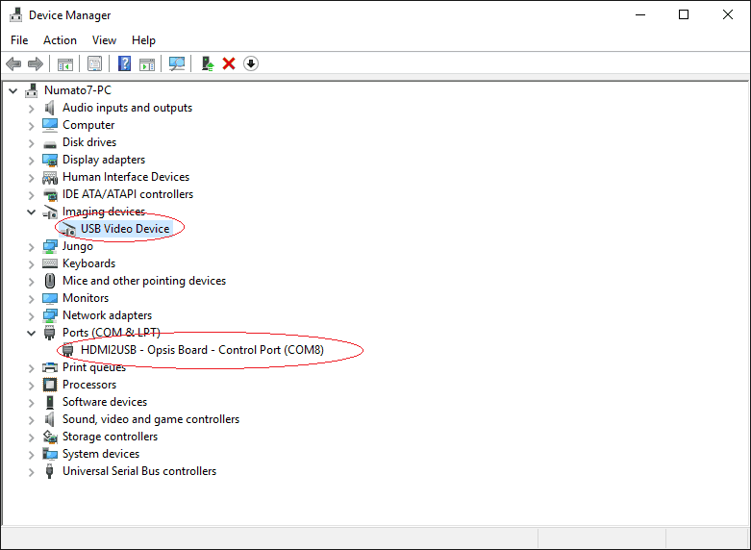Viewport: 751px width, 550px height.
Task: Click the blue Help question mark icon
Action: [x=124, y=63]
